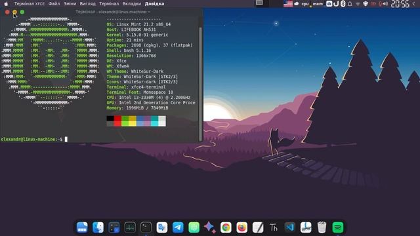Viewport: 420px width, 236px height.
Task: Open the Вкладки menu
Action: click(132, 4)
